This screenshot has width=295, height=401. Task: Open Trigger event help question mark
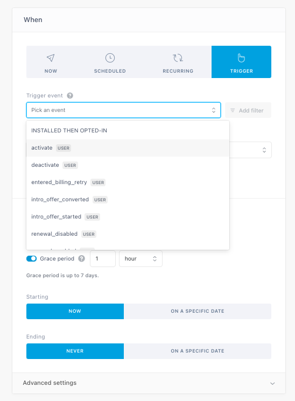click(x=70, y=96)
